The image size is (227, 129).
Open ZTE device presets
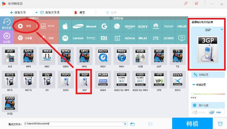pyautogui.click(x=156, y=38)
